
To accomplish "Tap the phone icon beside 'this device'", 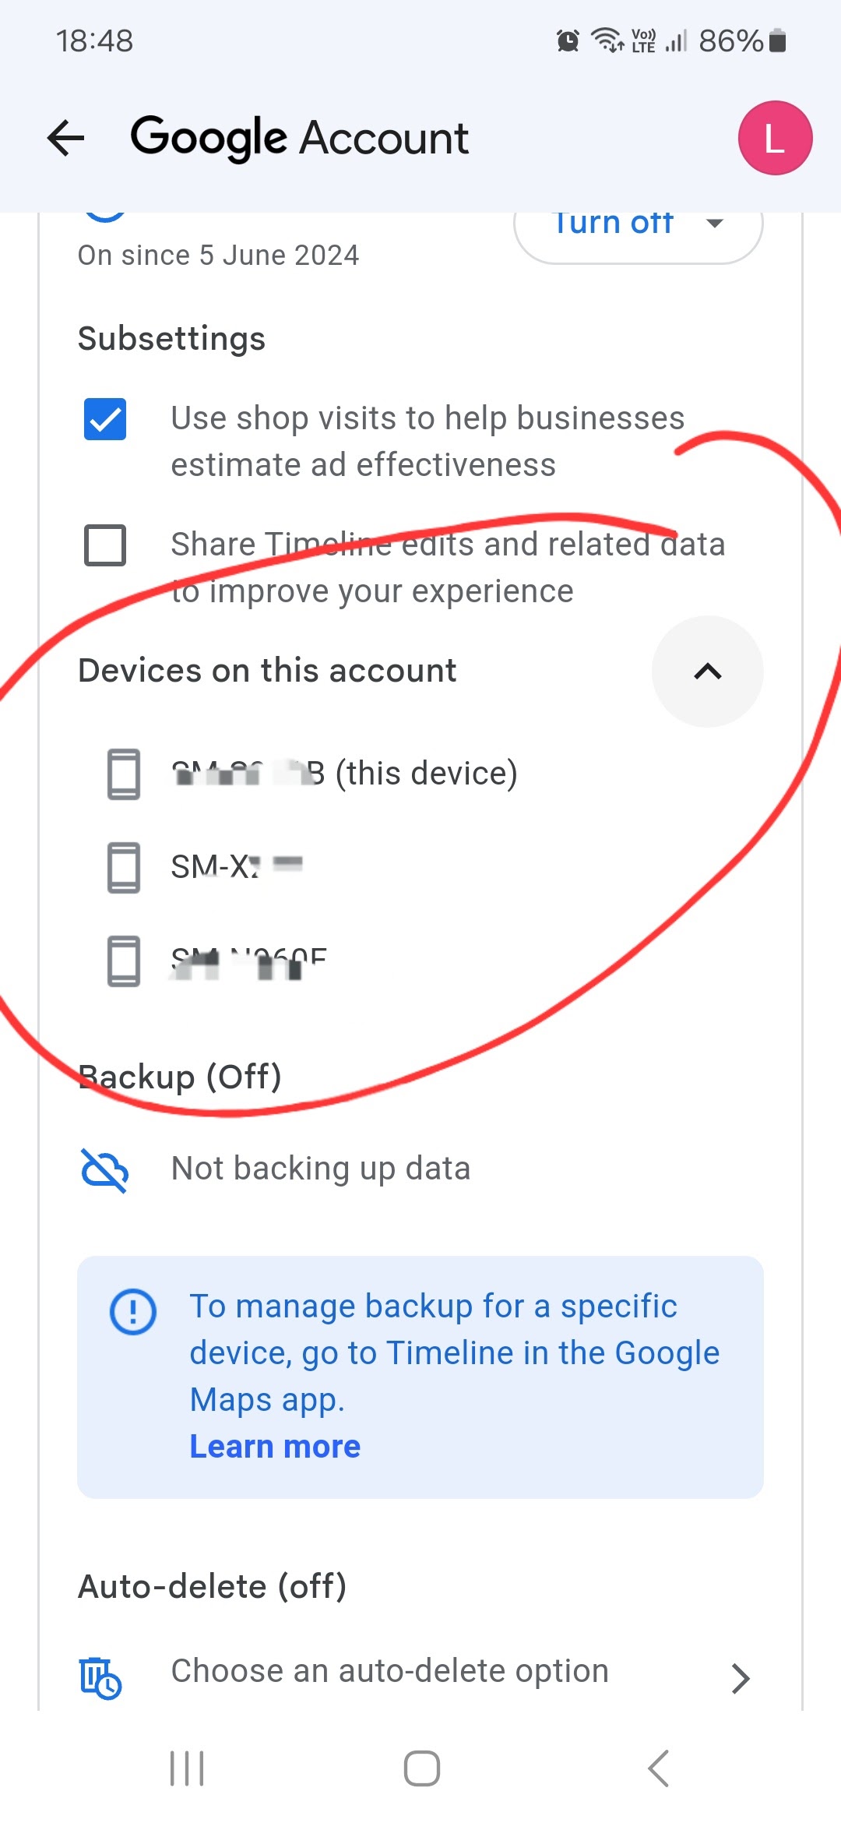I will point(124,774).
